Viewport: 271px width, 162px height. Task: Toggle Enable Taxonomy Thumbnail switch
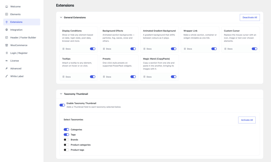pyautogui.click(x=62, y=105)
